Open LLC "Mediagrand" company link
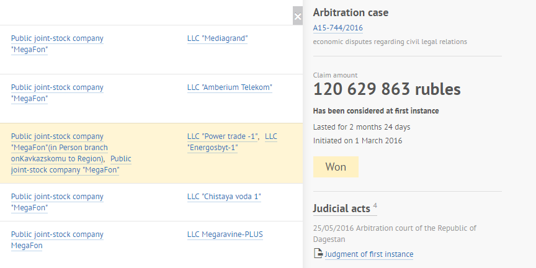The width and height of the screenshot is (536, 268). pos(217,38)
